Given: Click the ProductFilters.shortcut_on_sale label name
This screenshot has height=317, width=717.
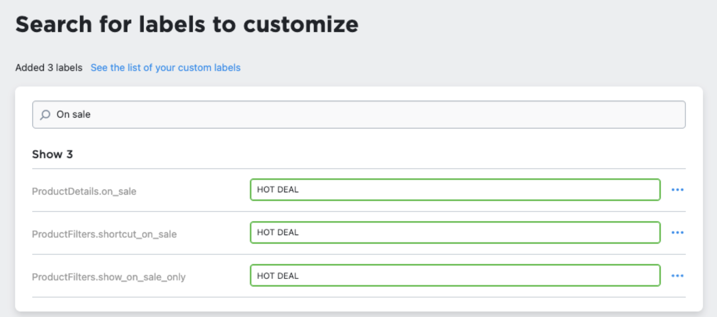Looking at the screenshot, I should pos(104,234).
